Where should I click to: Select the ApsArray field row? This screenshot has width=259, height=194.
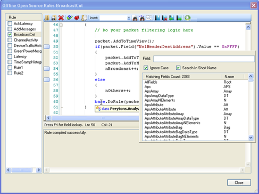point(195,91)
